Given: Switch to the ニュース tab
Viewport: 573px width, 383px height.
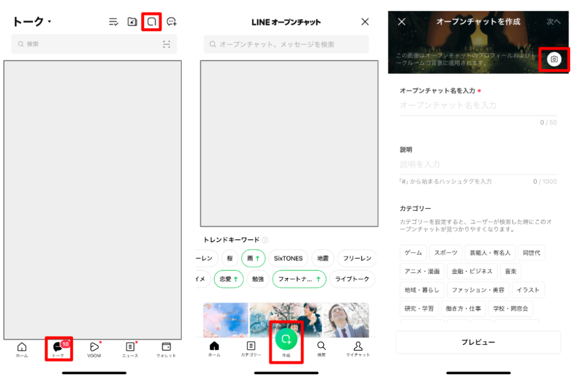Looking at the screenshot, I should click(130, 350).
